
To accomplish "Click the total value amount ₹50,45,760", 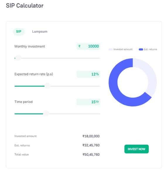I will [91, 155].
